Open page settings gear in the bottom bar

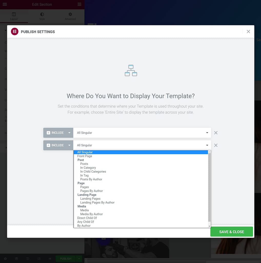click(x=5, y=259)
